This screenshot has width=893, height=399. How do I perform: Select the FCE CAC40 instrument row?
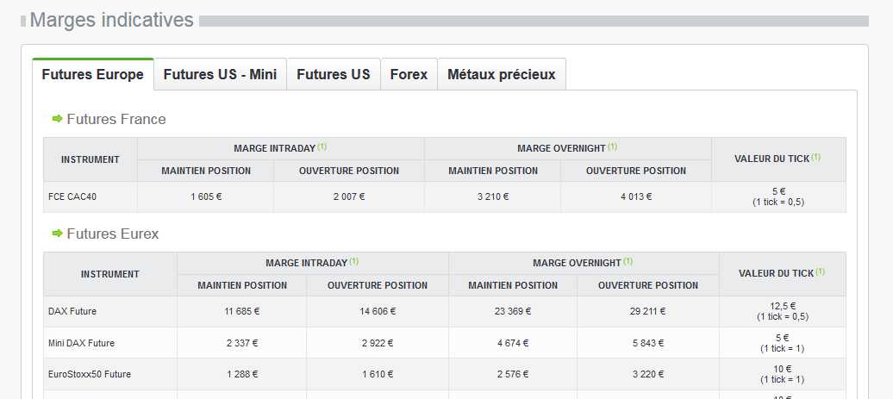pos(72,196)
